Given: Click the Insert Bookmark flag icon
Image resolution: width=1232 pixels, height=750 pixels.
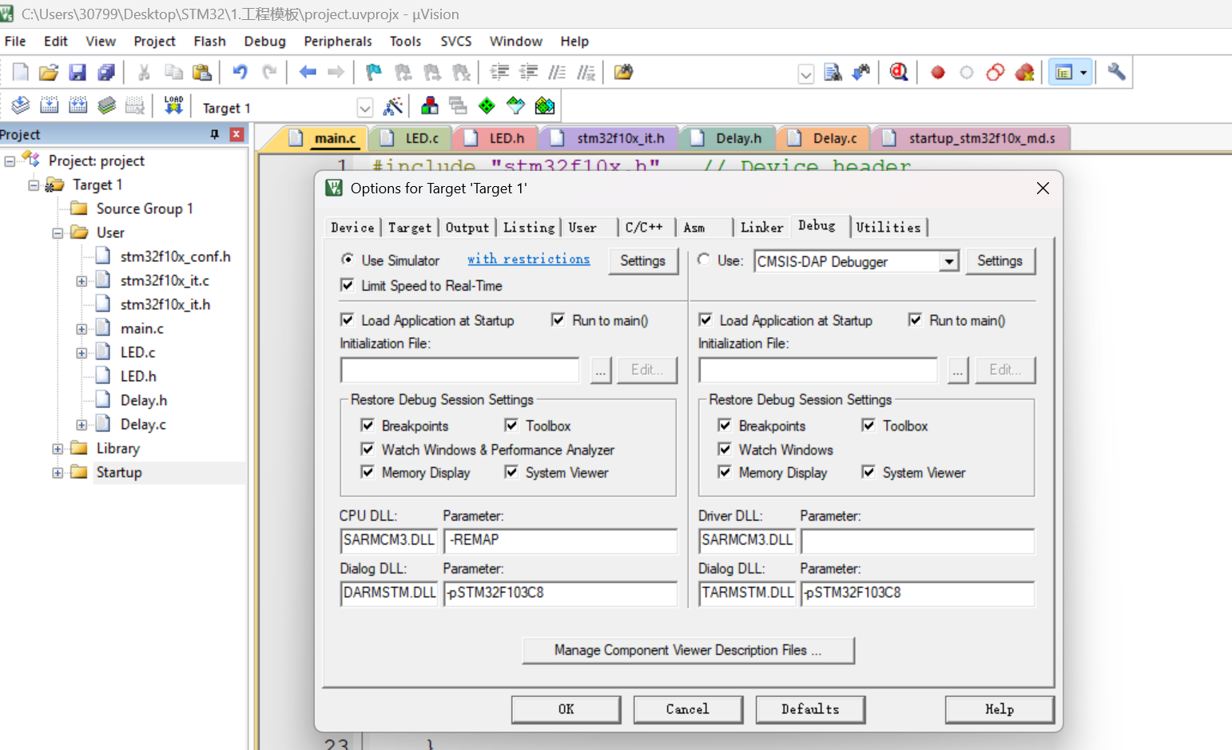Looking at the screenshot, I should (373, 73).
